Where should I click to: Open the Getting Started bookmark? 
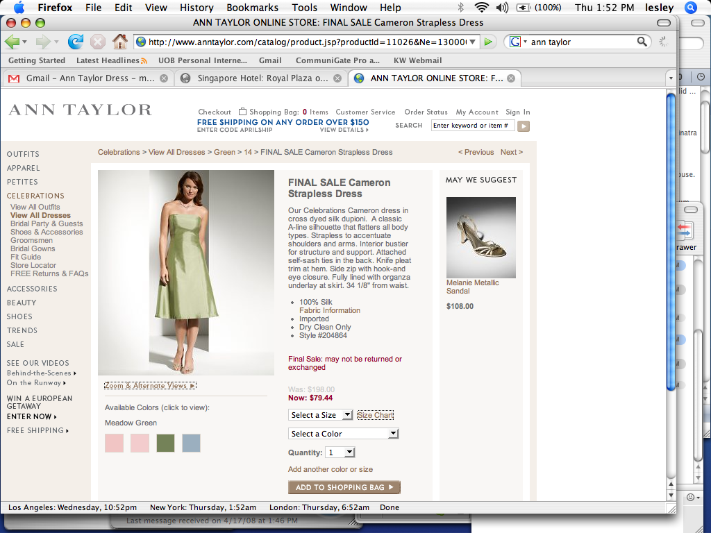point(37,61)
